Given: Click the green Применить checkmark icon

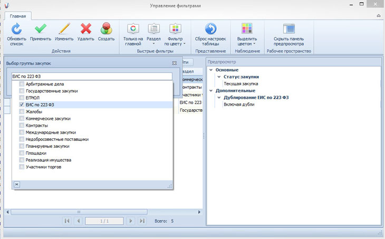Looking at the screenshot, I should (41, 29).
